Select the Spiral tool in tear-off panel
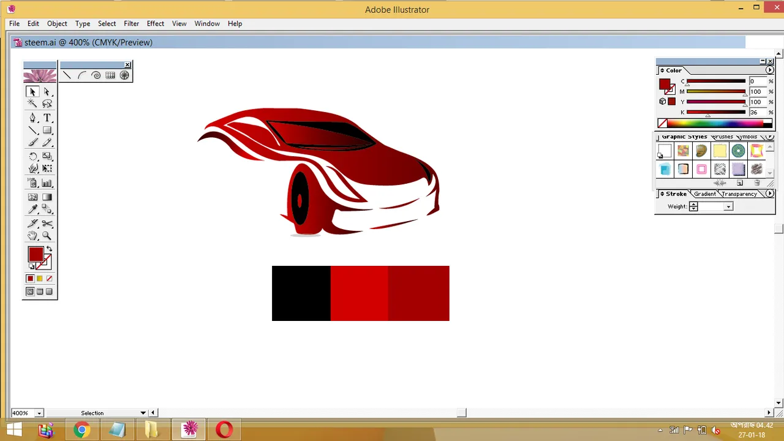The width and height of the screenshot is (784, 441). tap(96, 75)
